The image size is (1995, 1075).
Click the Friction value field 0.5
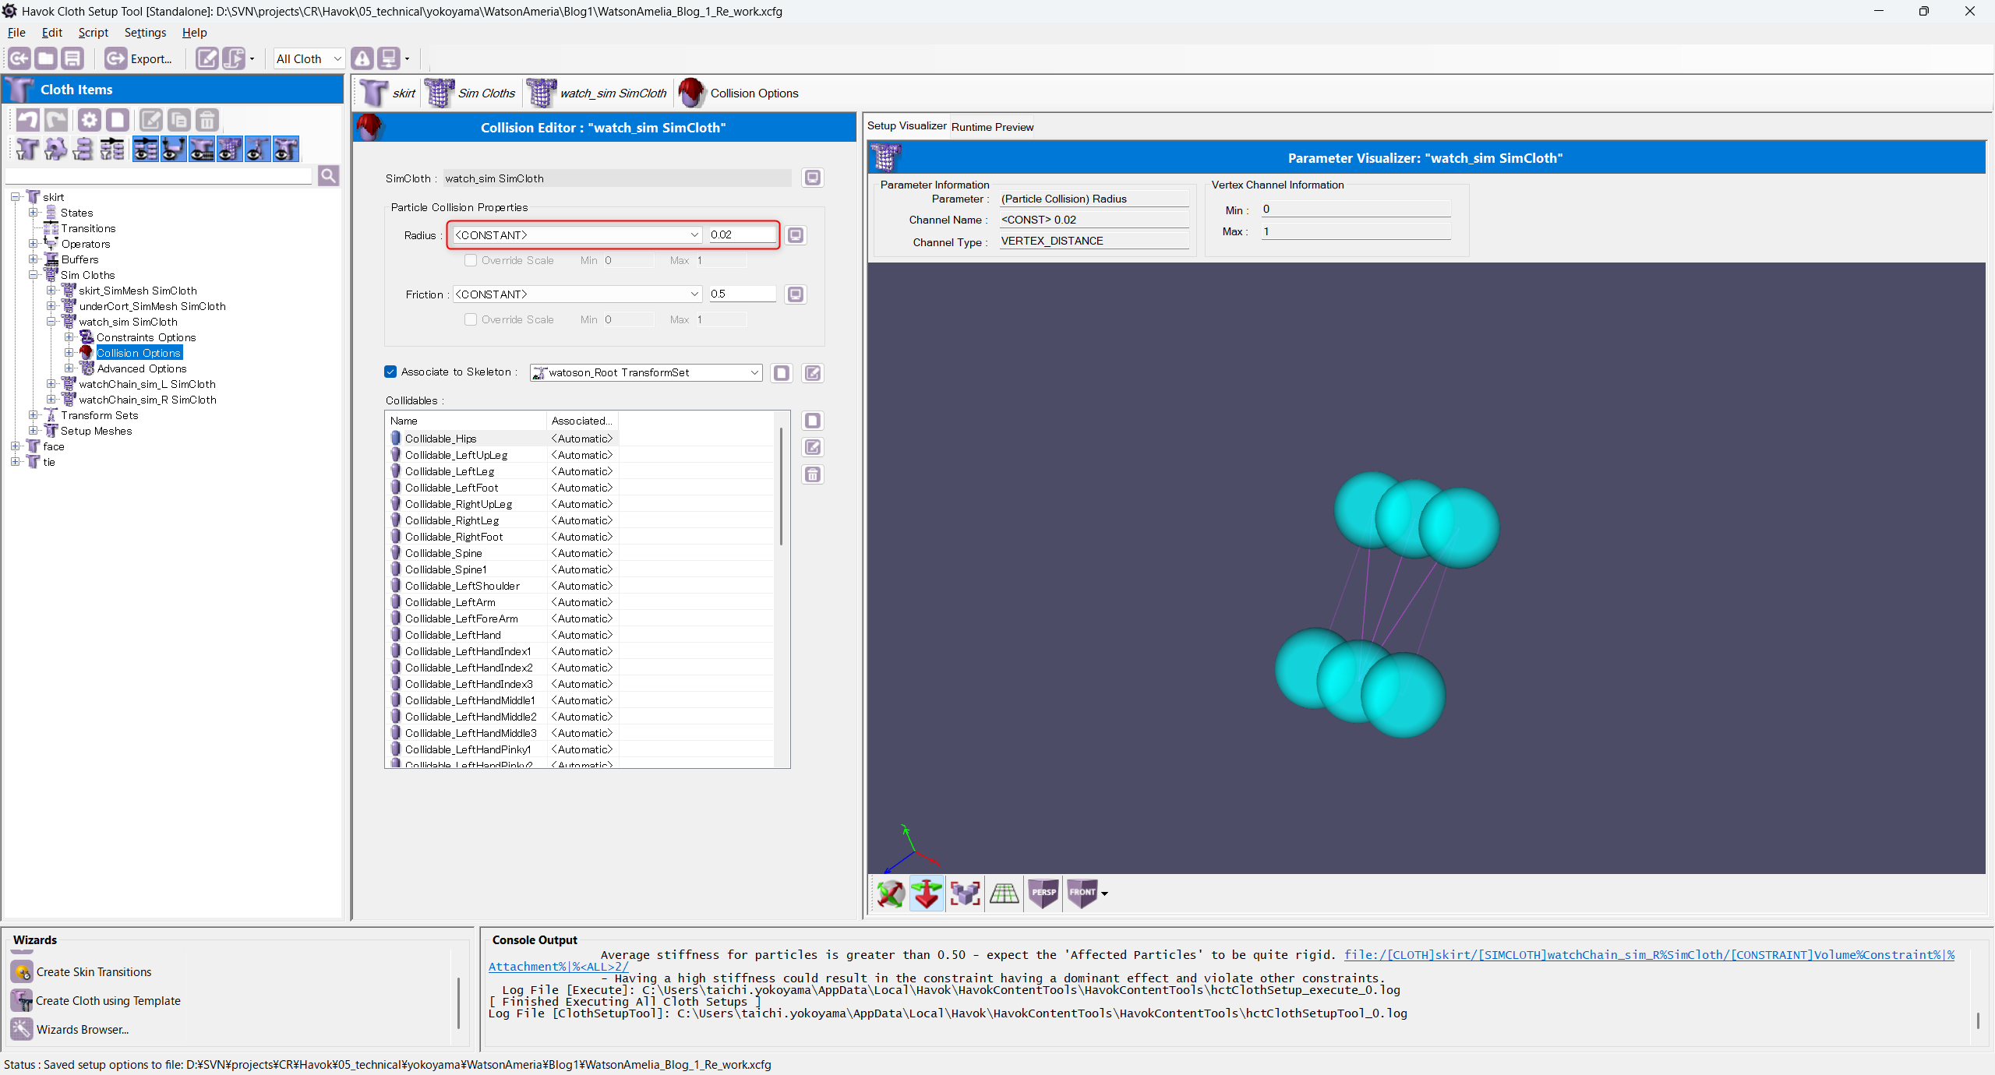(x=742, y=294)
